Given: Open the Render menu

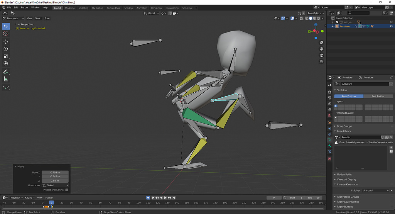Looking at the screenshot, I should [x=24, y=8].
